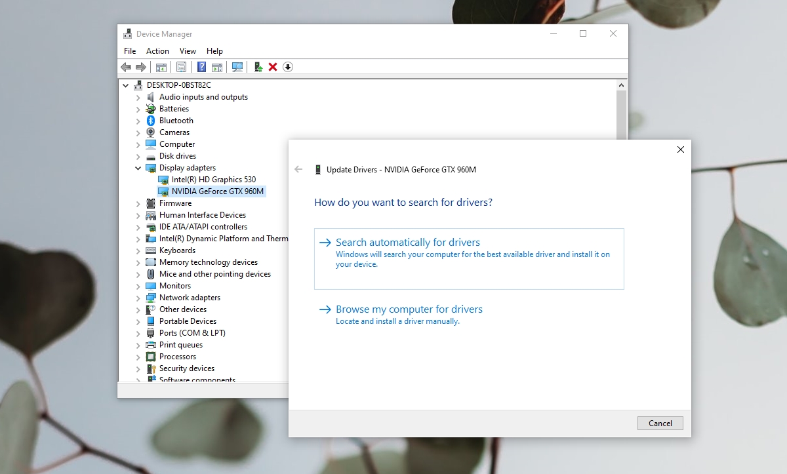Expand the Other devices node

tap(137, 309)
